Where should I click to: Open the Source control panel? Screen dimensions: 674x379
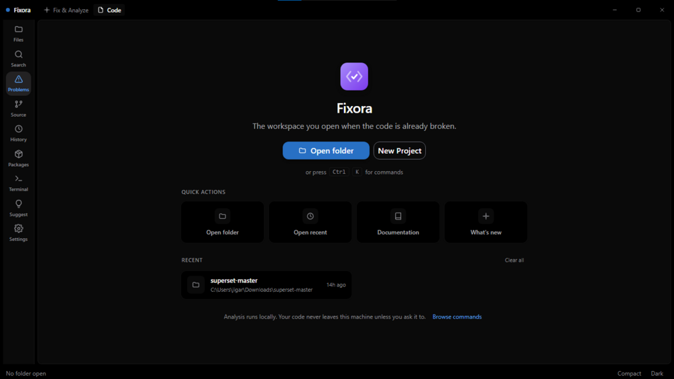coord(19,108)
